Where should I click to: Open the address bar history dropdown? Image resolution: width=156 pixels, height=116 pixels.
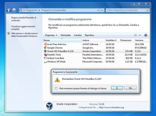click(98, 10)
